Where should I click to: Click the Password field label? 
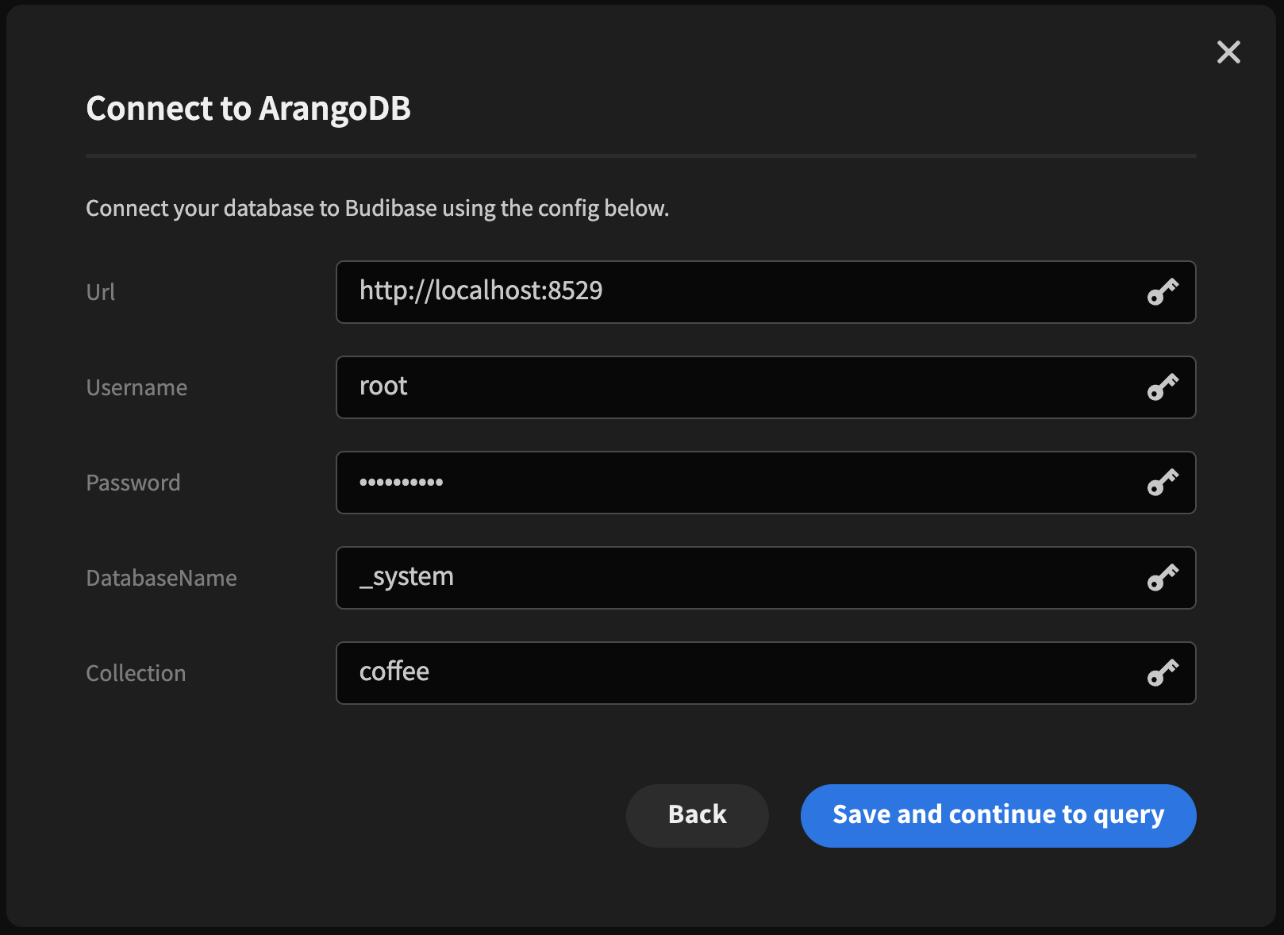[x=133, y=483]
